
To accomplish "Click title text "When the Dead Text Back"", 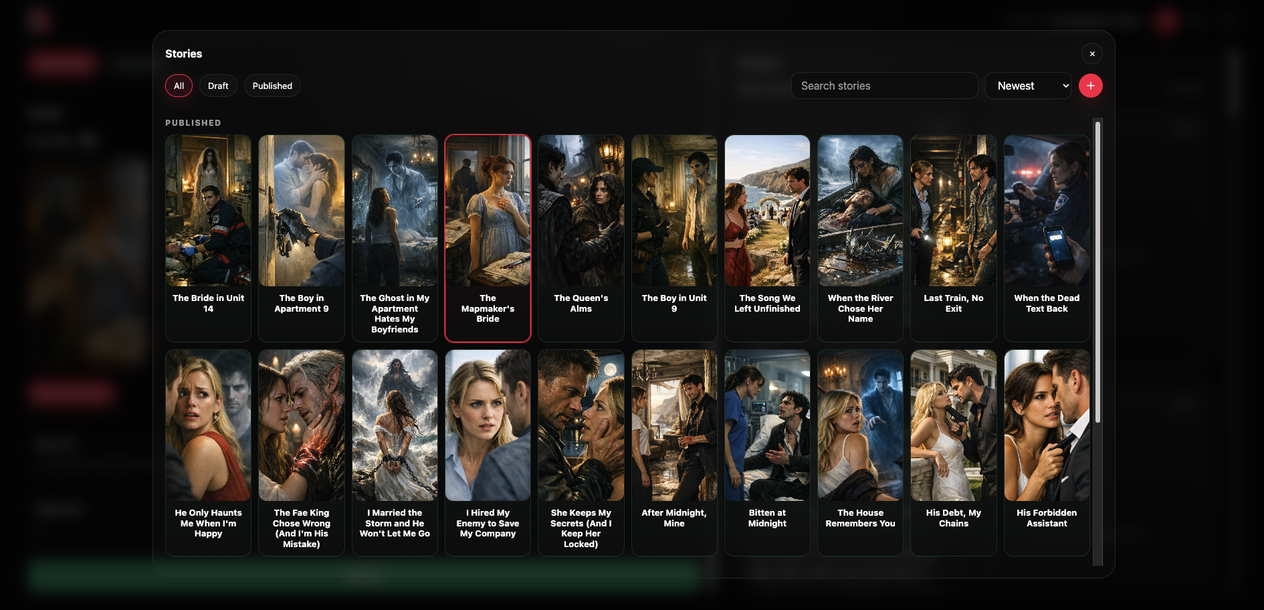I will click(1047, 303).
